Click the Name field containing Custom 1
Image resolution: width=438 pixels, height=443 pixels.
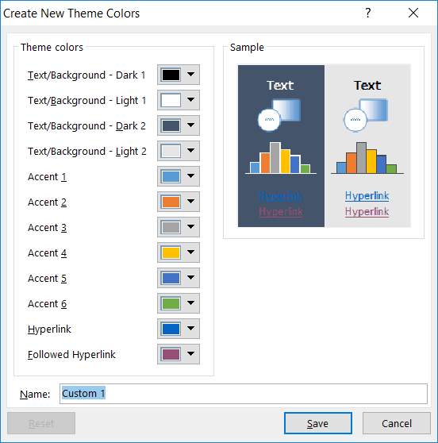point(244,394)
